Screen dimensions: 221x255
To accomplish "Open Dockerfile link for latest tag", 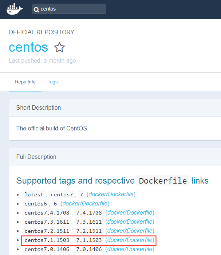I will 111,194.
